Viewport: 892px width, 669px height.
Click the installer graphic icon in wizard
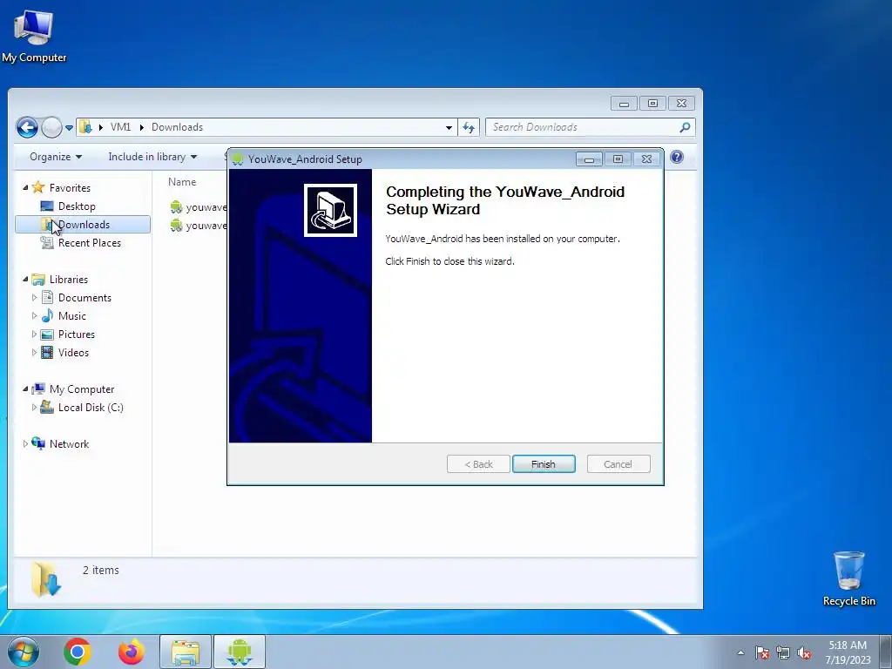pos(330,210)
